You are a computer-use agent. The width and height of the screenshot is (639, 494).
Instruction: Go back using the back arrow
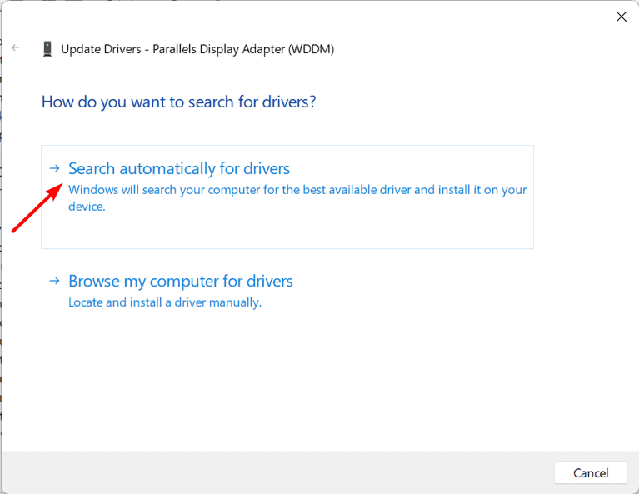coord(16,48)
